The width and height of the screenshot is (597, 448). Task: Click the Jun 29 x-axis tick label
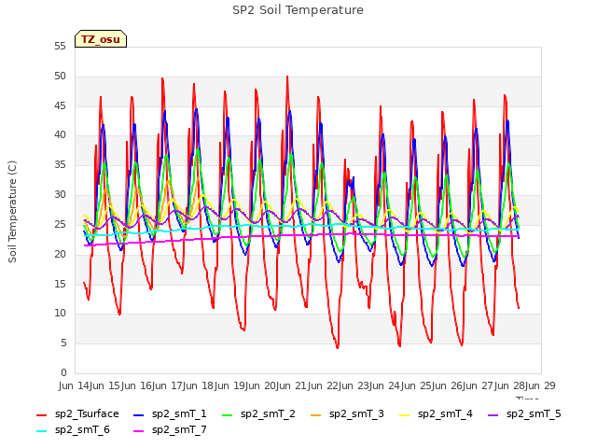[x=540, y=385]
